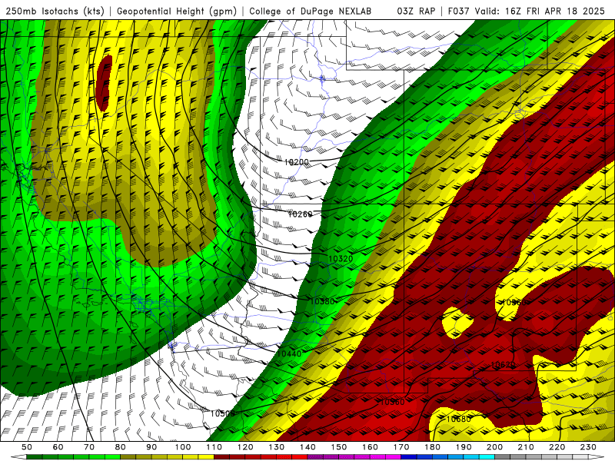Screen dimensions: 615x461
Task: Select the 10500 height contour label
Action: tap(222, 413)
